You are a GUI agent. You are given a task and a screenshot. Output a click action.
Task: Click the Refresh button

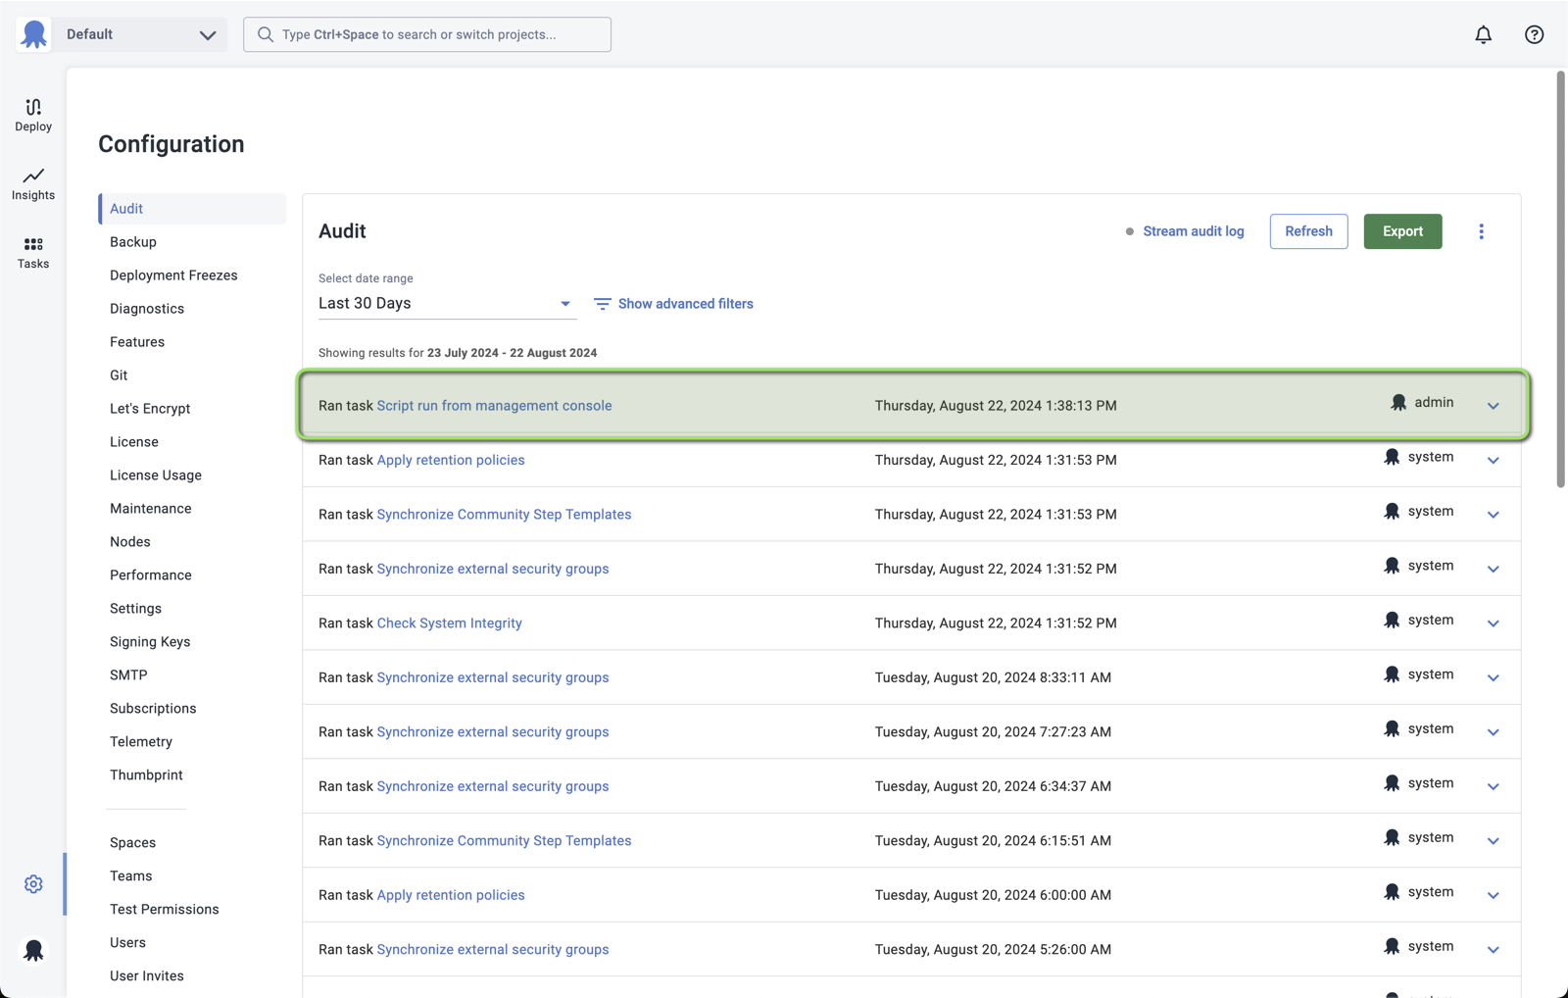pos(1308,231)
